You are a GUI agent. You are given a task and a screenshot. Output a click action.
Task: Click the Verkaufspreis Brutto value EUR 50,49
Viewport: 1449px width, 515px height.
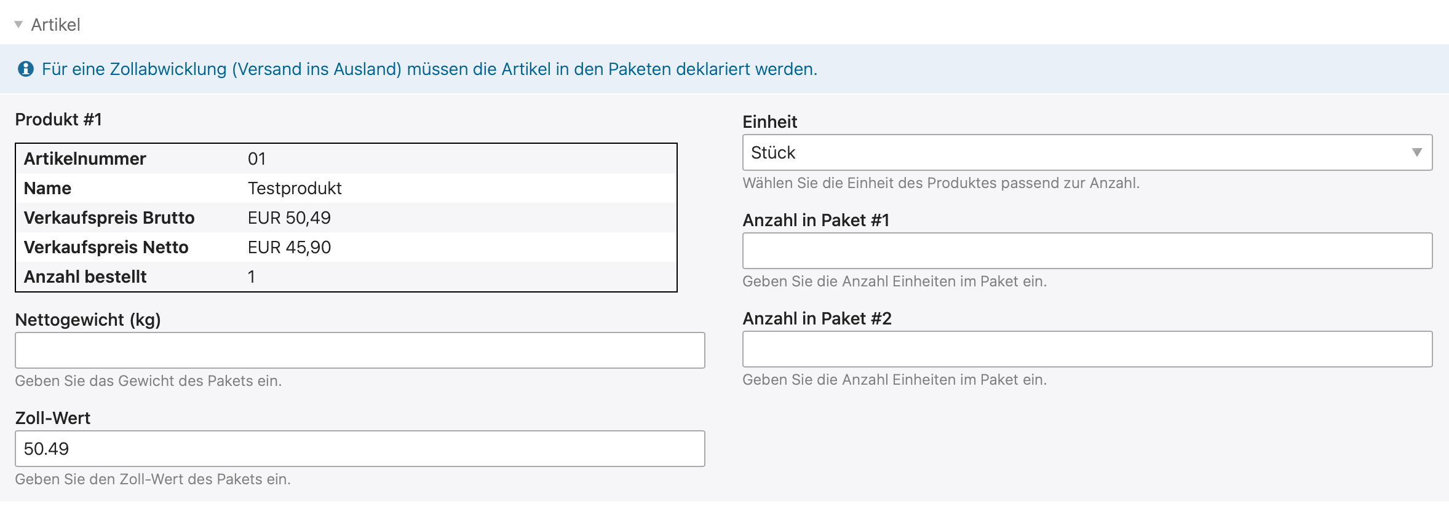(x=289, y=218)
